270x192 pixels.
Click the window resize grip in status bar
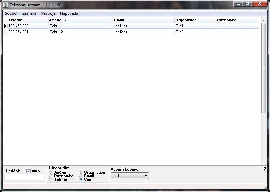coord(265,187)
